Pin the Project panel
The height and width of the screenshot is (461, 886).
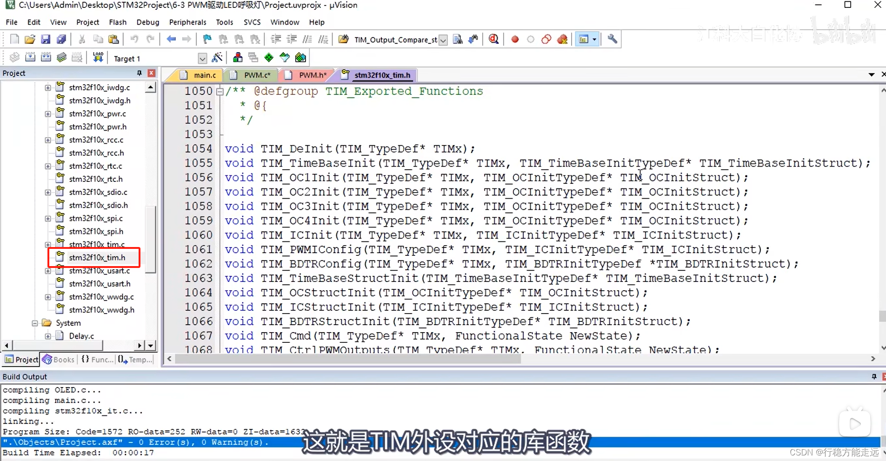(139, 73)
